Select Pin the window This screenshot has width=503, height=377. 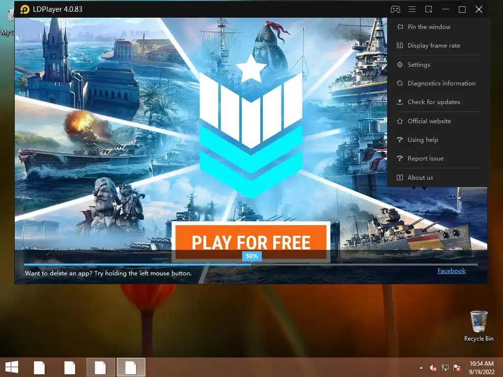(x=438, y=27)
